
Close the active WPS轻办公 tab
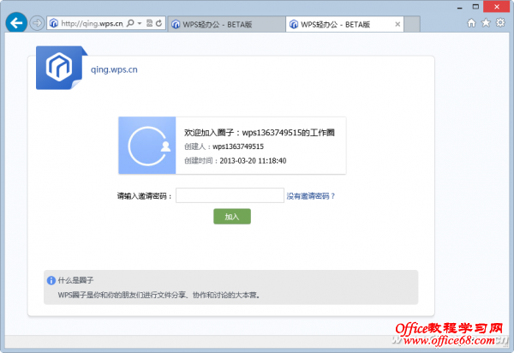click(397, 24)
